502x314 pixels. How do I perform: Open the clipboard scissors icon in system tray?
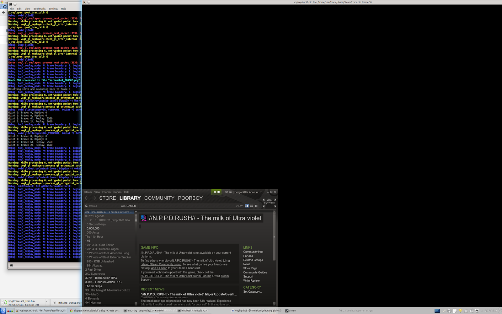coord(466,311)
